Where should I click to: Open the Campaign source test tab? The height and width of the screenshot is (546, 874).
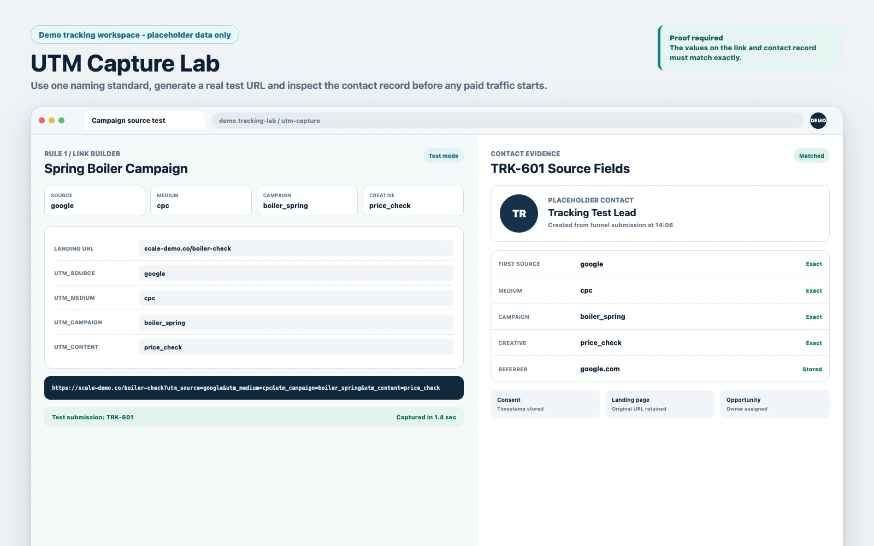coord(145,121)
